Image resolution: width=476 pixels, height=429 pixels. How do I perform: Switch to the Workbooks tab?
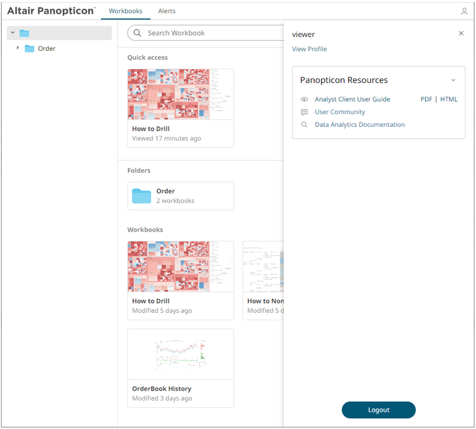point(125,11)
